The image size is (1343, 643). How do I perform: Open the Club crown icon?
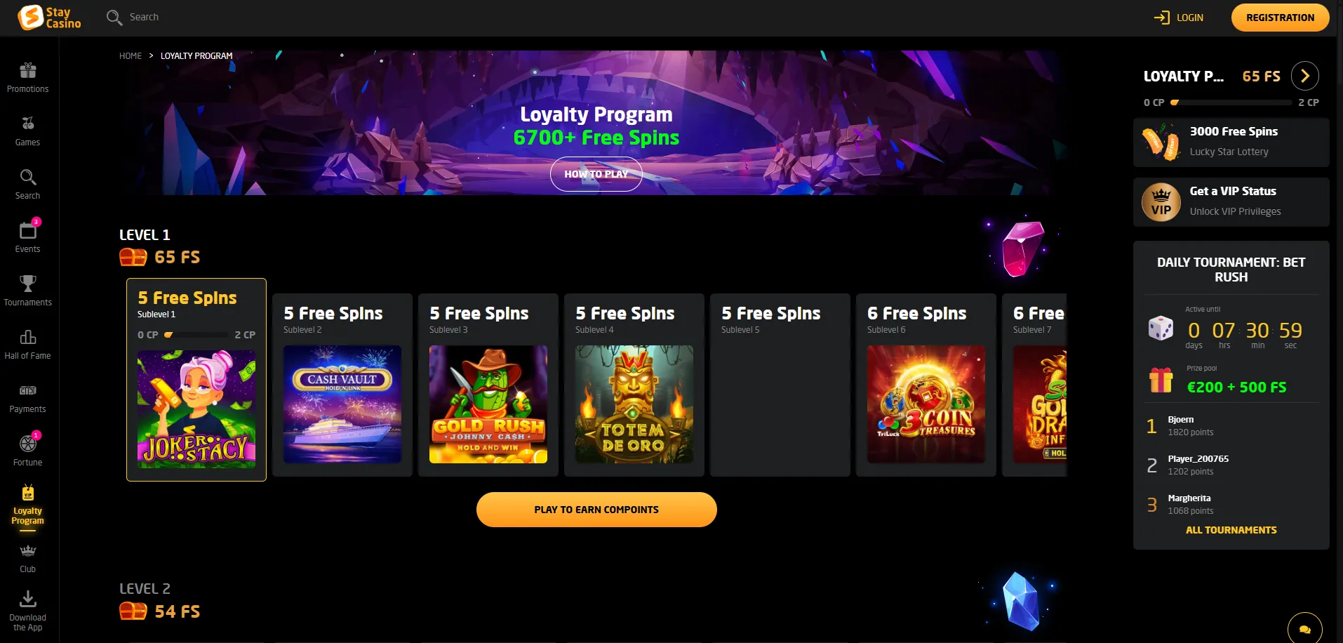click(x=28, y=550)
